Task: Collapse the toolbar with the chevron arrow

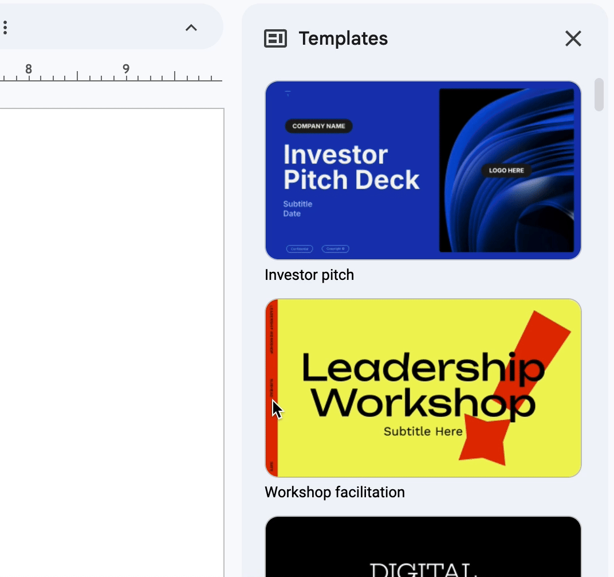Action: coord(191,28)
